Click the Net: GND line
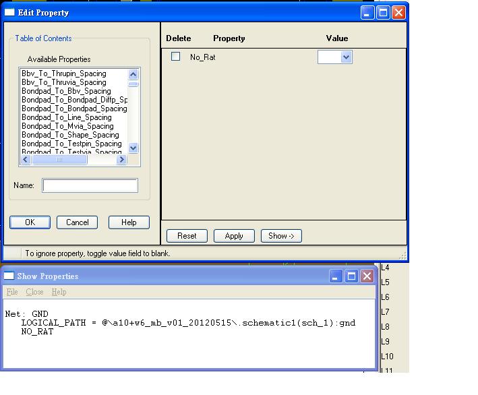This screenshot has height=395, width=478. tap(26, 314)
